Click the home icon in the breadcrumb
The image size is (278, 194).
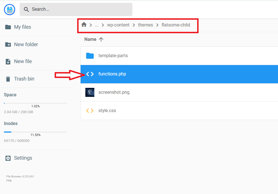84,25
